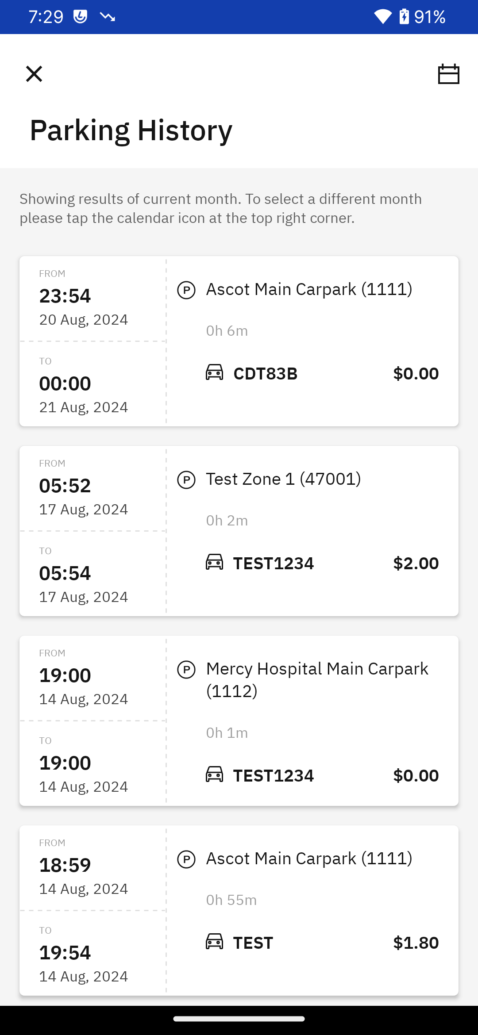
Task: Tap parking icon beside Mercy Hospital Main Carpark
Action: tap(186, 670)
